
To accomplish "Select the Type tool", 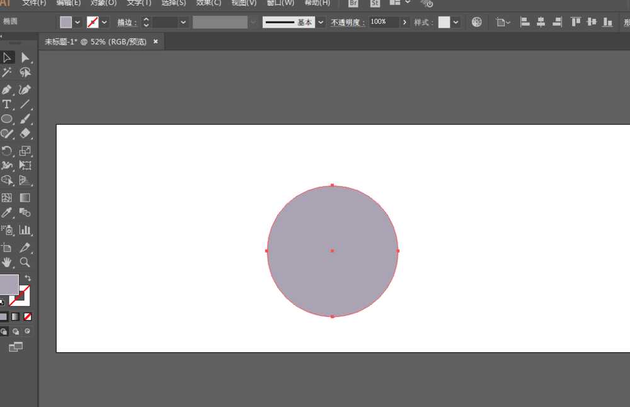I will point(7,105).
